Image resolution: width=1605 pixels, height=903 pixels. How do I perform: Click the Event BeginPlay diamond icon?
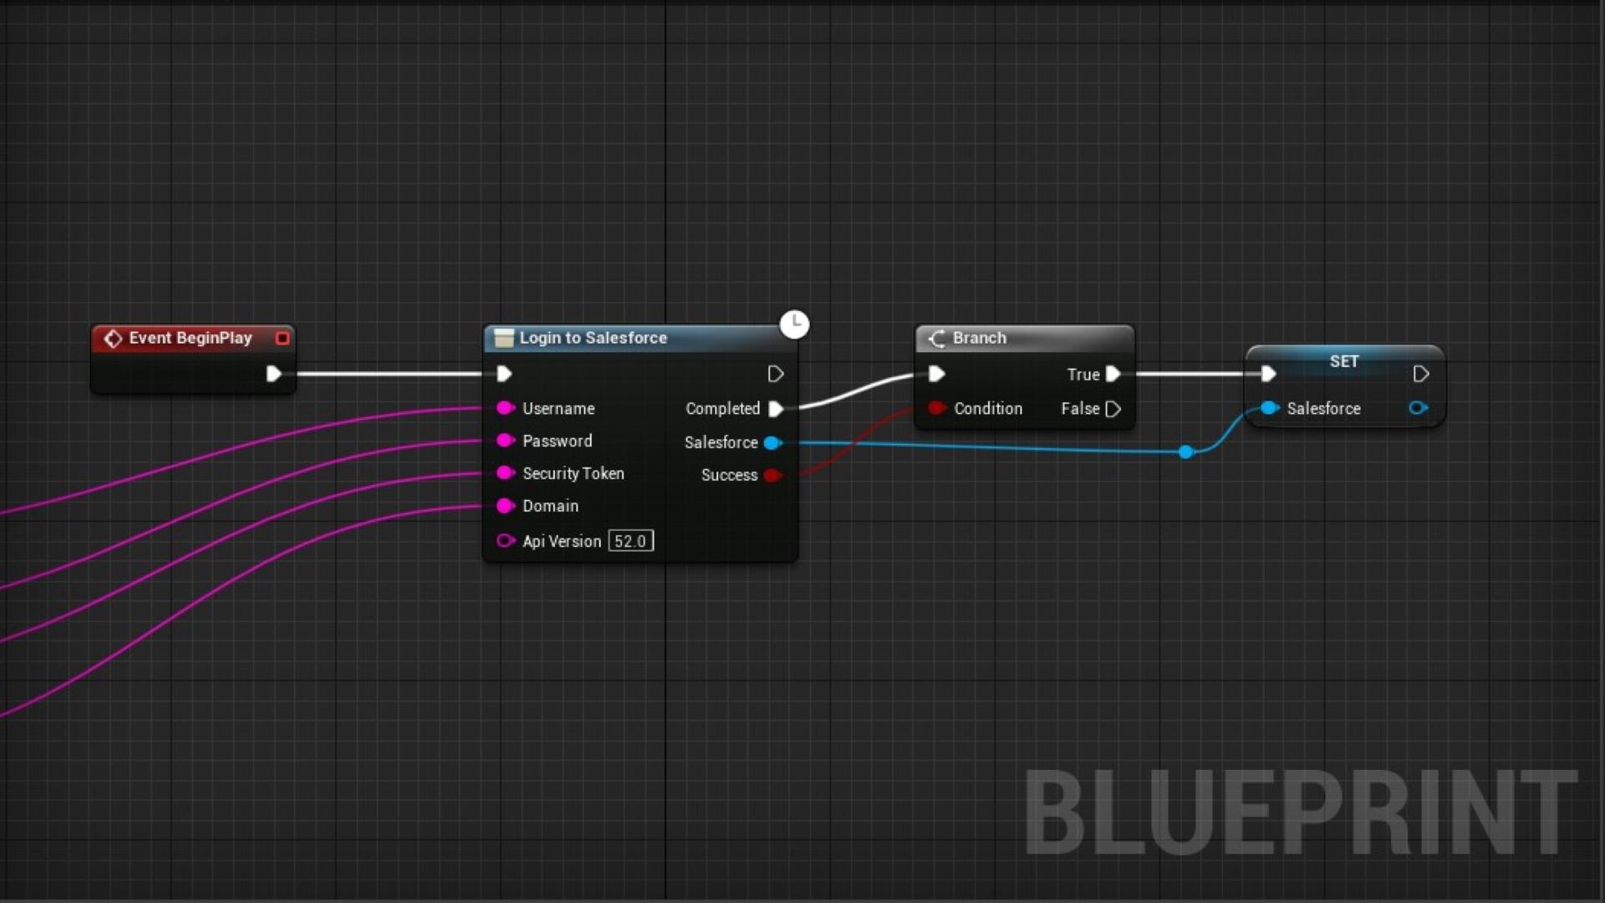(x=114, y=339)
